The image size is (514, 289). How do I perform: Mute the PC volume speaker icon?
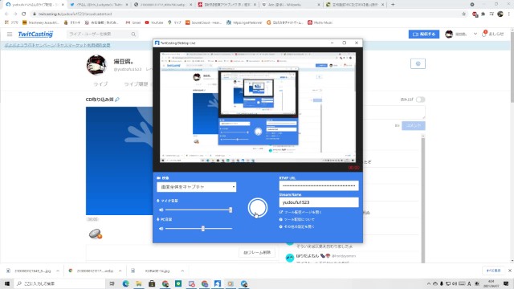click(161, 228)
